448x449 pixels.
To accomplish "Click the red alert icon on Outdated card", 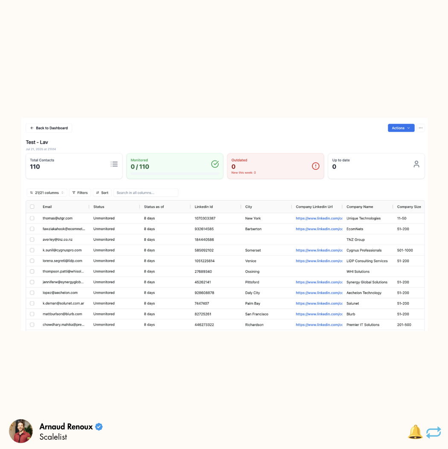I will pos(316,166).
